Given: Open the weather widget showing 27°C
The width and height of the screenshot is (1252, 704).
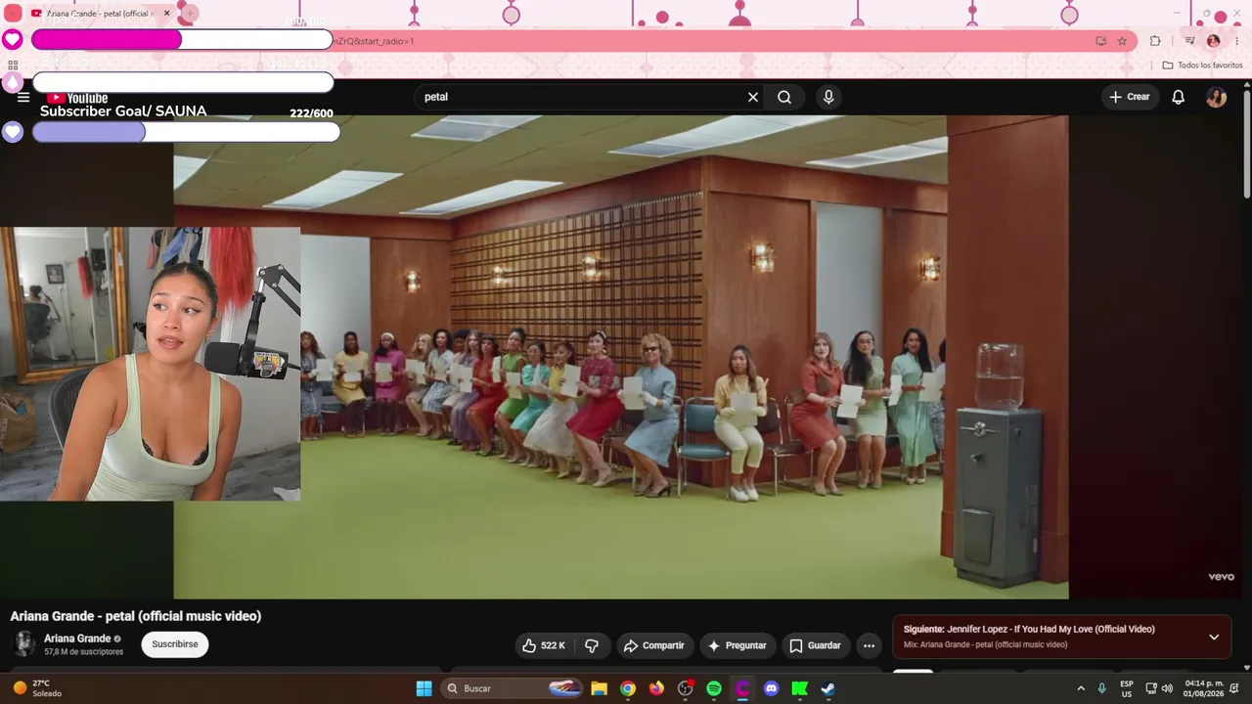Looking at the screenshot, I should 39,688.
